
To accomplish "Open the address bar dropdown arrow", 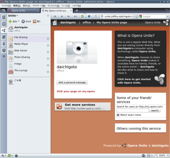I will pos(134,17).
